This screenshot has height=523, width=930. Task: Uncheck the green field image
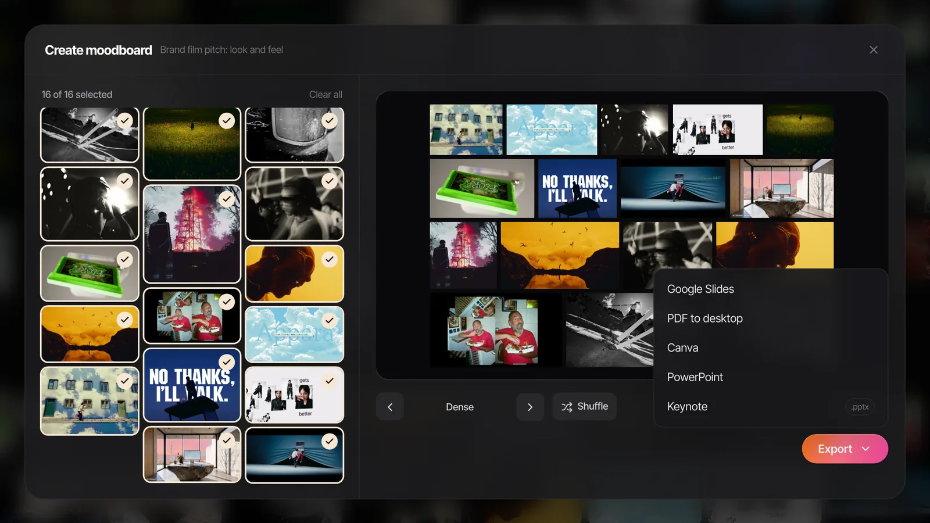227,120
